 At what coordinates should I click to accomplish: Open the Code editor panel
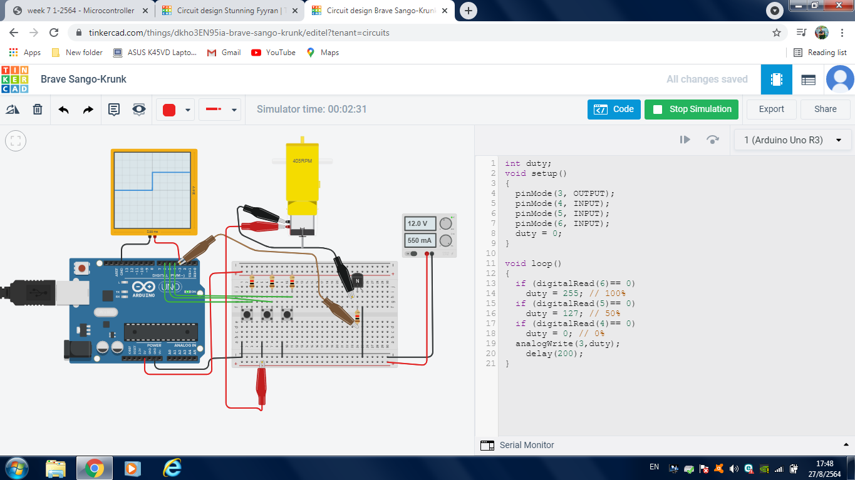pos(614,109)
